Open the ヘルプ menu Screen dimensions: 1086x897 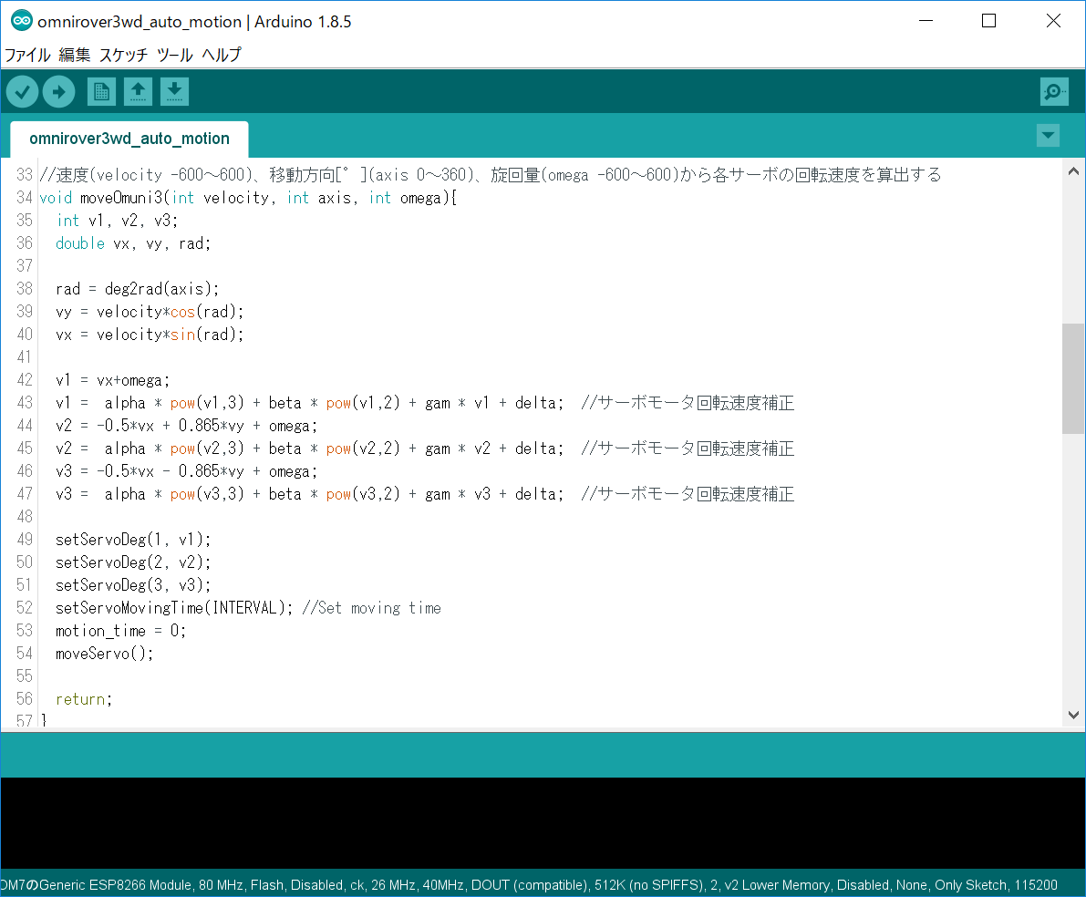tap(222, 55)
